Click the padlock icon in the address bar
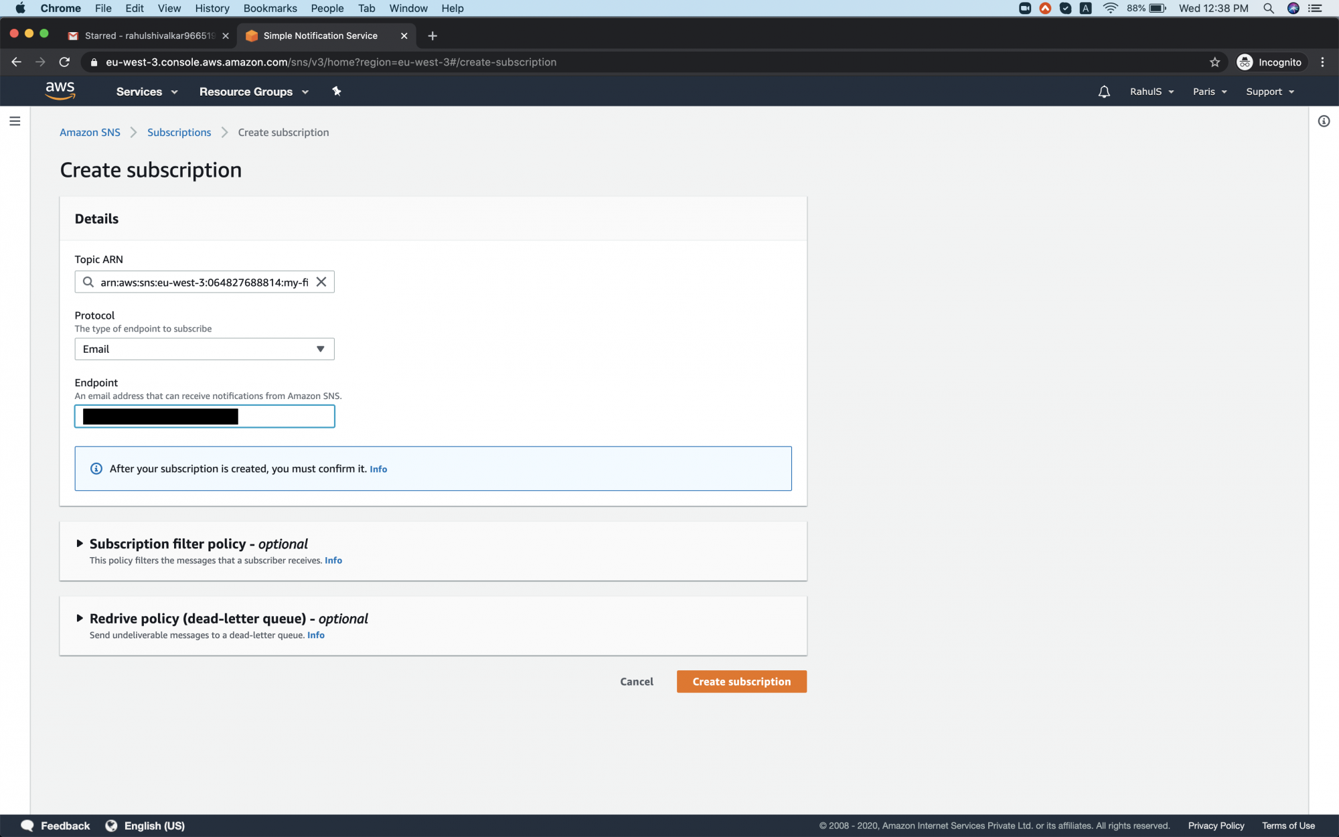This screenshot has width=1339, height=837. click(x=93, y=62)
